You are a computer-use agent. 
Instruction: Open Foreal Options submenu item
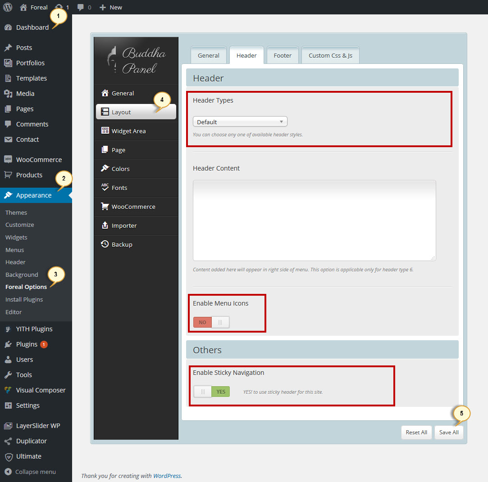(x=26, y=287)
